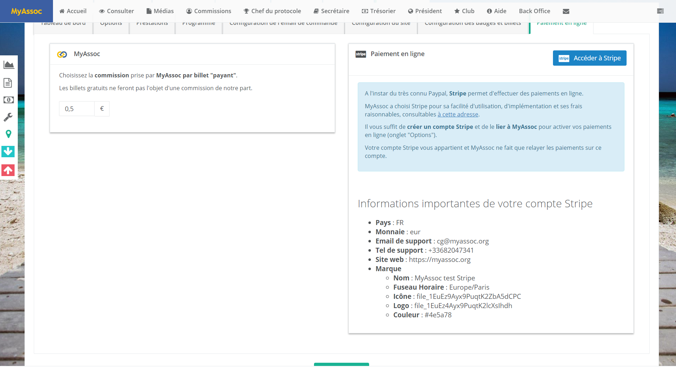The image size is (676, 367).
Task: Click the map marker sidebar icon
Action: tap(9, 134)
